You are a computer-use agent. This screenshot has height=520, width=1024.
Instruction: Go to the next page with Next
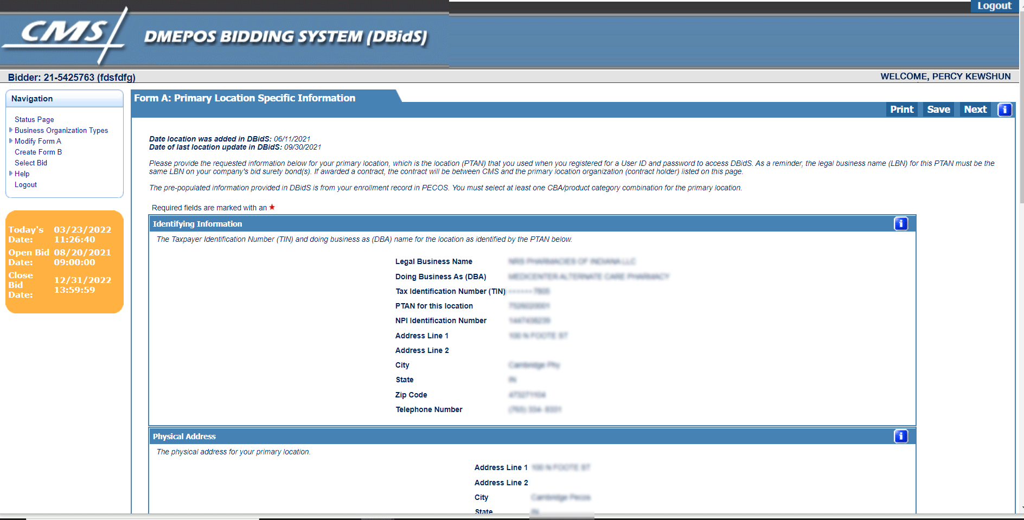tap(975, 110)
